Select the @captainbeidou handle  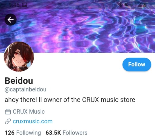(26, 90)
